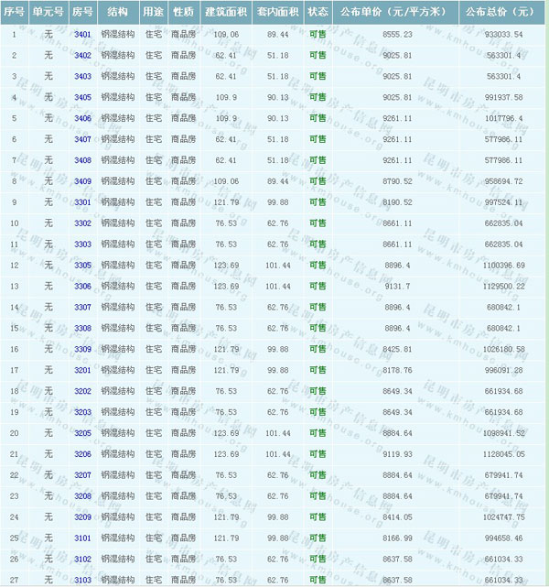549x587 pixels.
Task: Select room 3301 link
Action: click(x=82, y=202)
